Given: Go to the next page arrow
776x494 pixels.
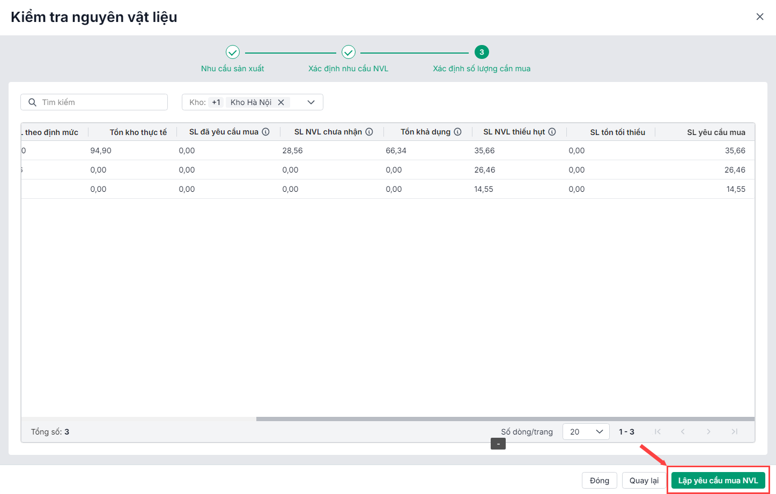Looking at the screenshot, I should (708, 432).
